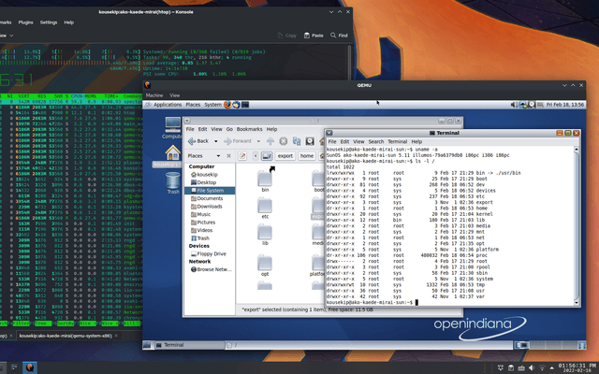Toggle text location entry pencil icon
The height and width of the screenshot is (374, 599).
(x=242, y=156)
